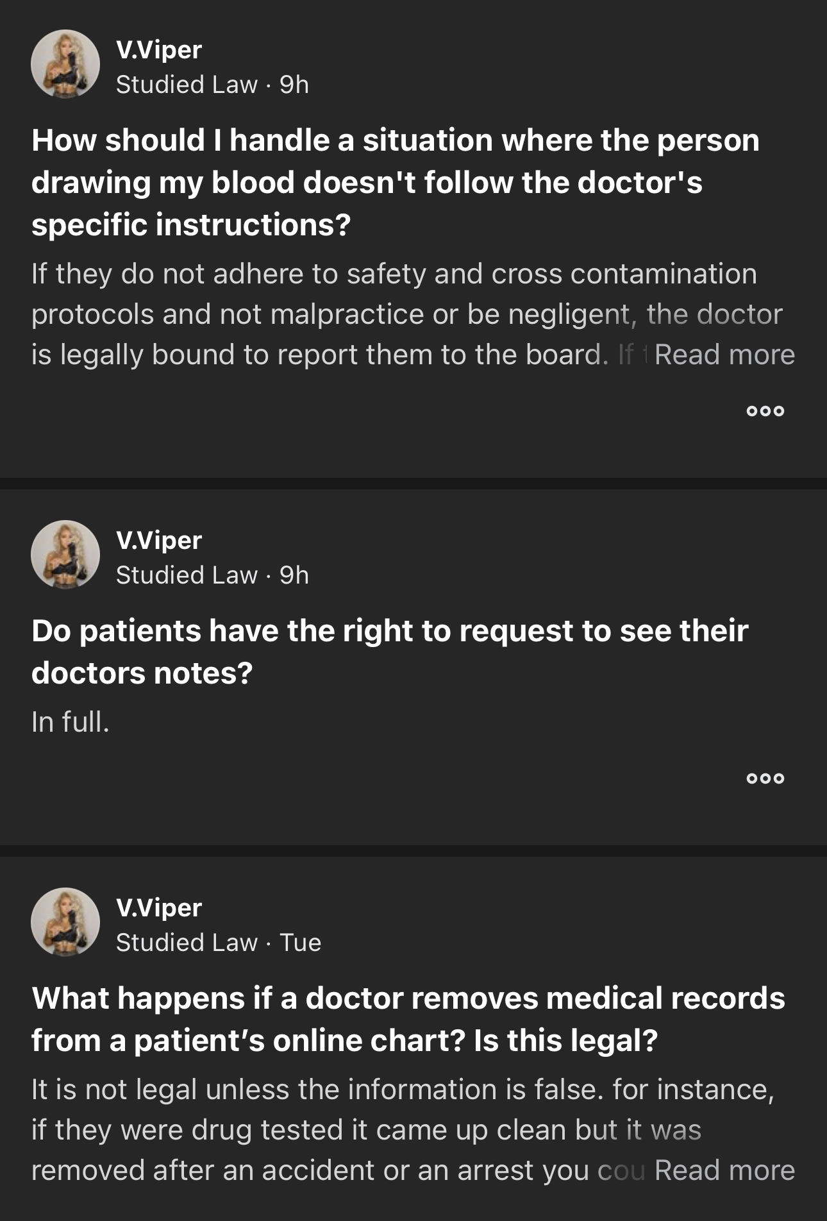Expand 'Read more' on medical records answer
The height and width of the screenshot is (1221, 827).
[x=724, y=1170]
